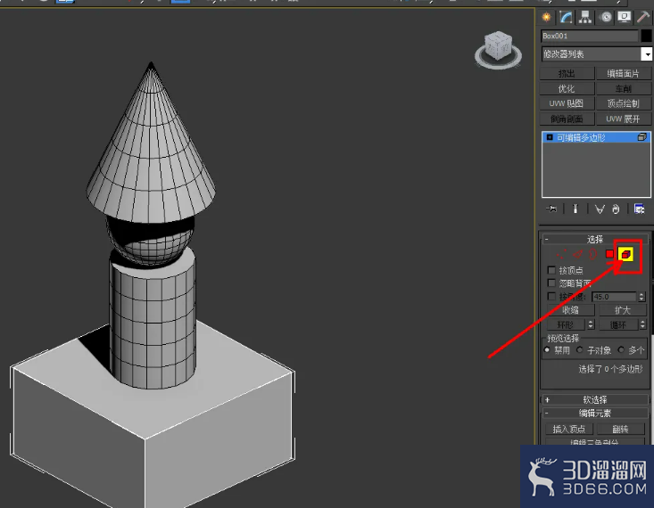Select the 子对象 preview radio button

click(x=579, y=349)
